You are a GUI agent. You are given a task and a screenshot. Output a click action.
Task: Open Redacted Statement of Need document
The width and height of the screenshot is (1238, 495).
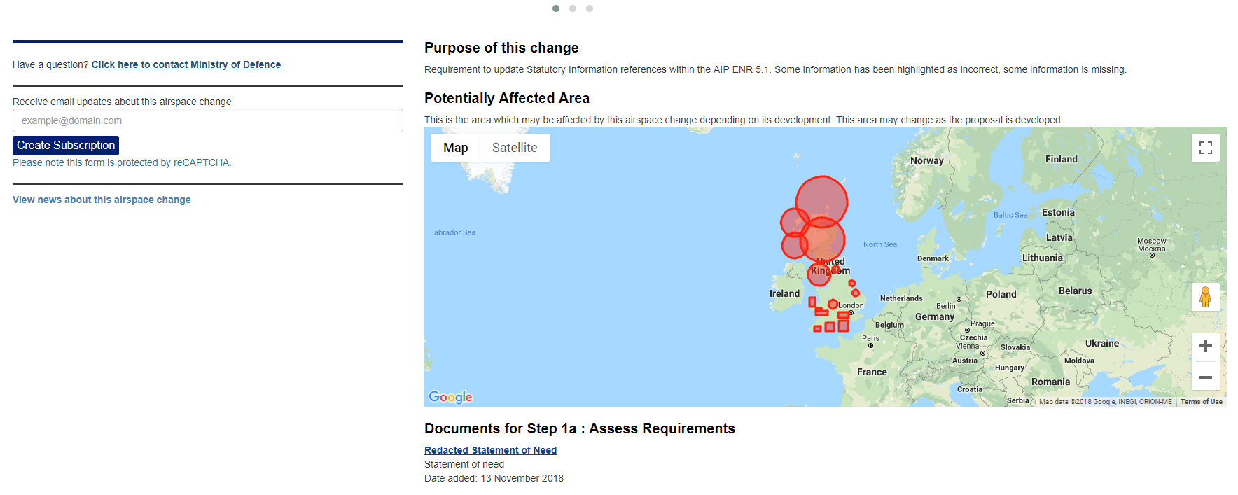pyautogui.click(x=490, y=449)
